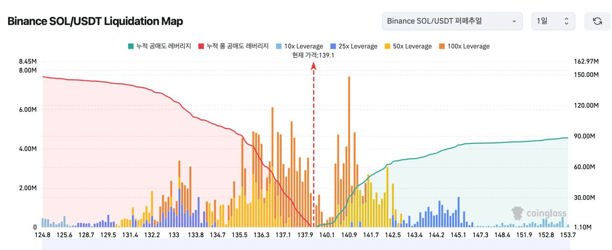
Task: Click the 153.7 x-axis price label
Action: [x=567, y=235]
